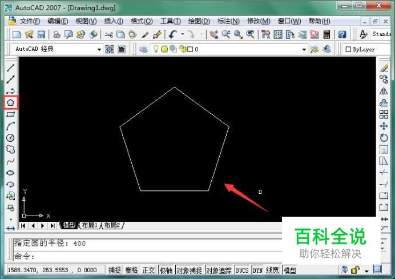
Task: Select the Mirror tool
Action: coord(384,91)
